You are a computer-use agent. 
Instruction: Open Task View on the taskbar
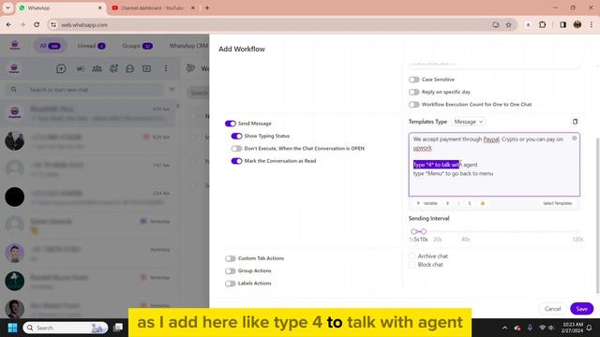[118, 328]
